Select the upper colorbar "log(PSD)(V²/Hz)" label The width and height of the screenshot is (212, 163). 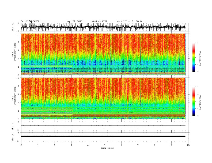(x=200, y=58)
